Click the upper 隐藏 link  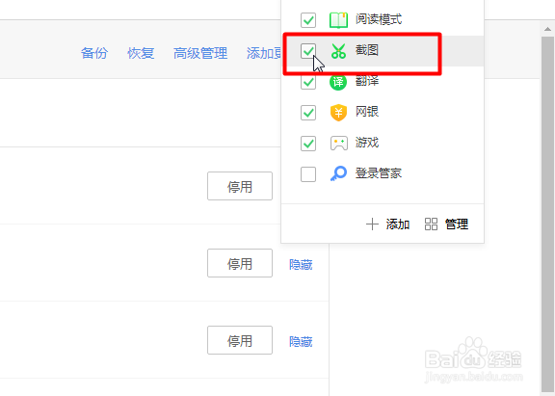point(301,264)
